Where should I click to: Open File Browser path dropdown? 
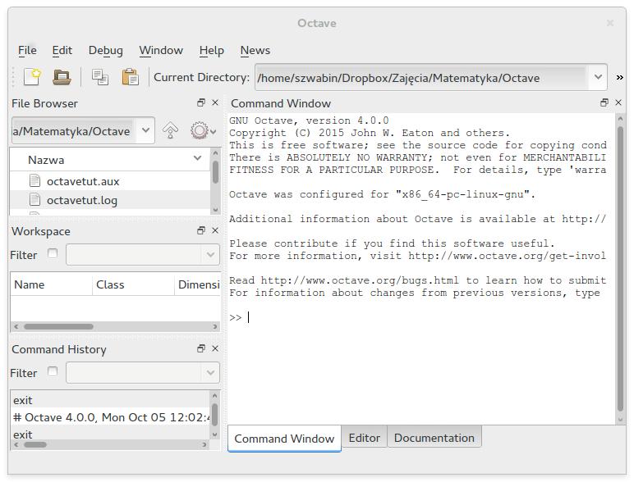click(x=145, y=130)
